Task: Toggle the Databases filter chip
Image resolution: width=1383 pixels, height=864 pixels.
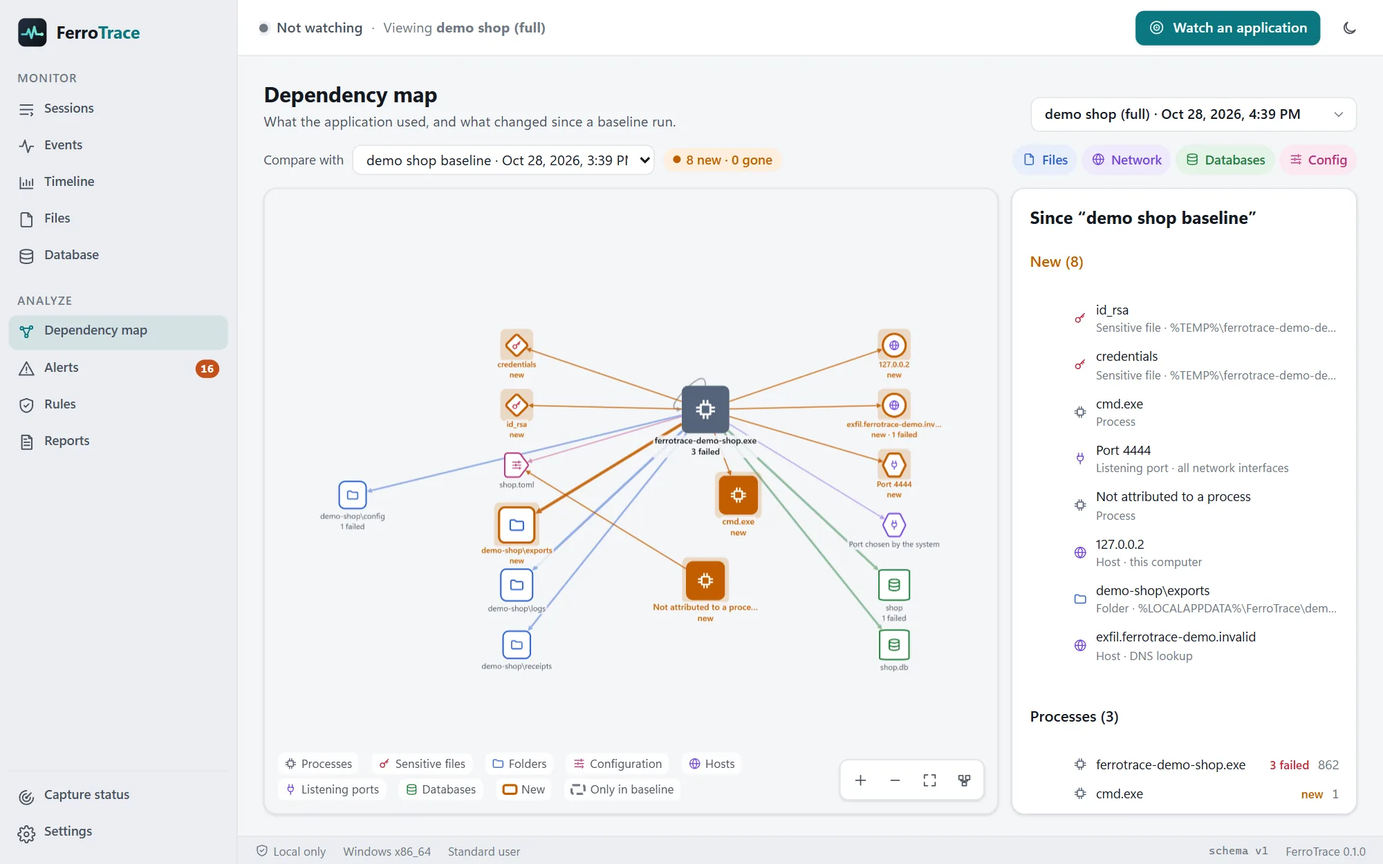Action: [x=1225, y=160]
